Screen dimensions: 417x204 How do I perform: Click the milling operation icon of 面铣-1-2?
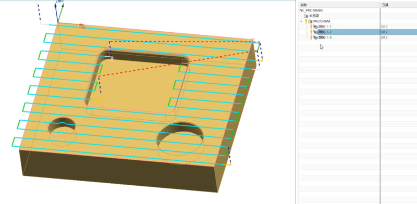point(316,32)
